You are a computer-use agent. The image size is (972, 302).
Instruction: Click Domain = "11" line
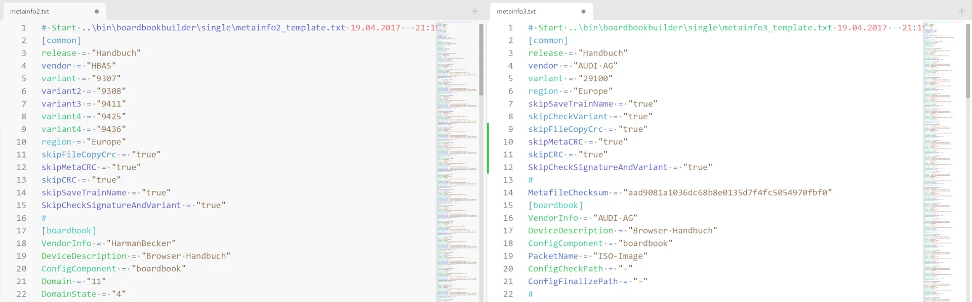coord(73,281)
